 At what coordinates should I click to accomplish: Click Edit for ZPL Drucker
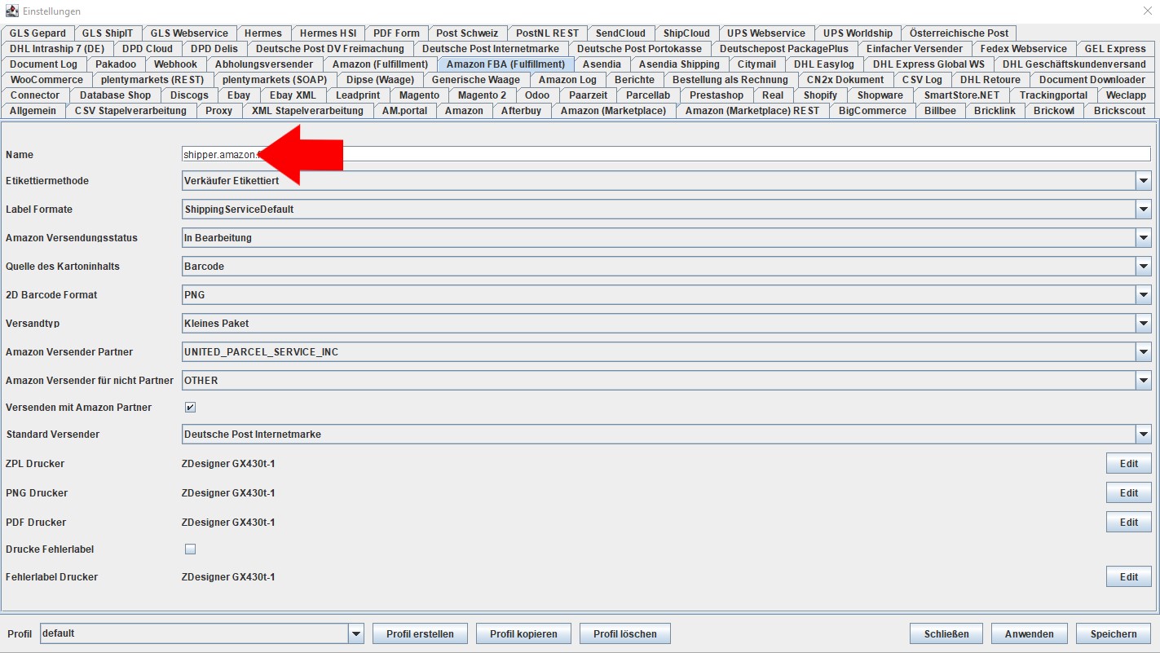point(1128,464)
